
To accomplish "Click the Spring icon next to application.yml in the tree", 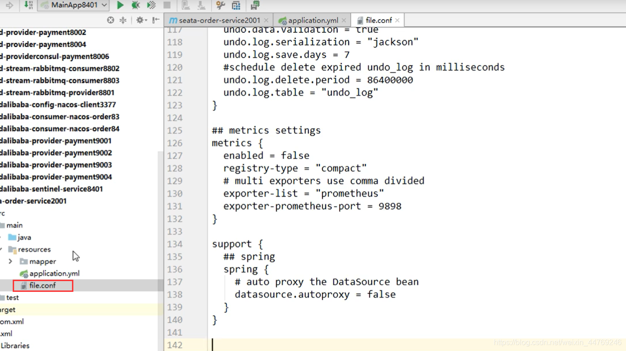I will pyautogui.click(x=24, y=274).
